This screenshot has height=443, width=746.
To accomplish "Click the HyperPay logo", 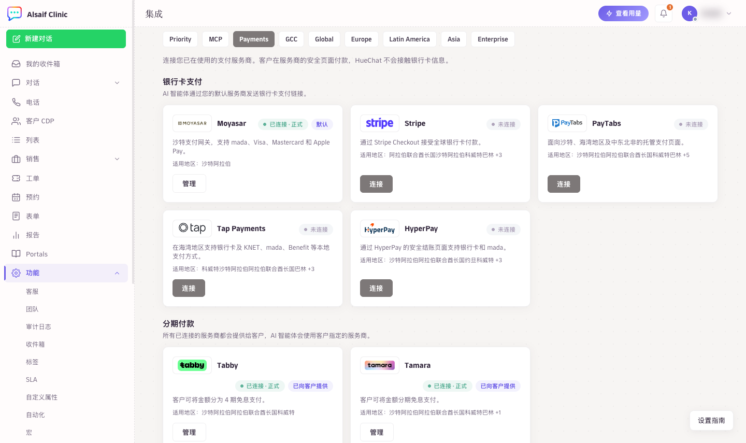I will 380,228.
